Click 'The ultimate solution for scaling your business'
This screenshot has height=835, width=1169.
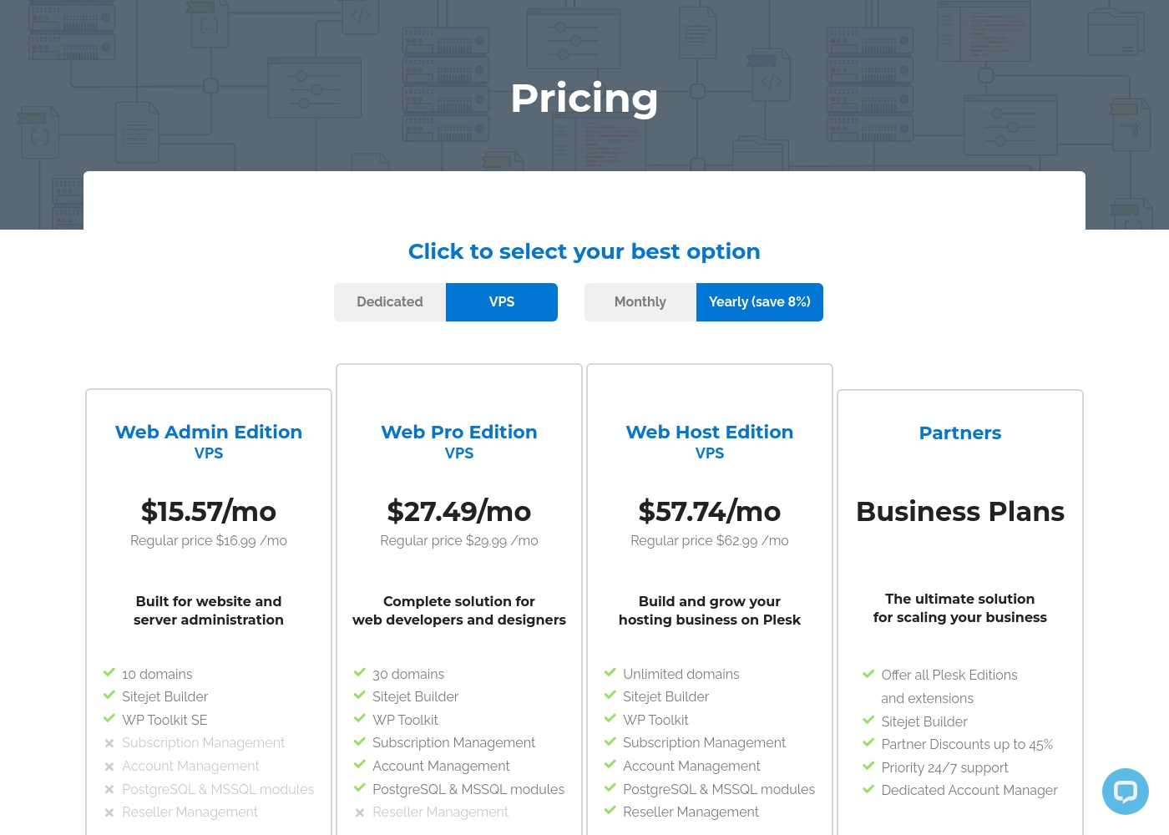pyautogui.click(x=960, y=608)
